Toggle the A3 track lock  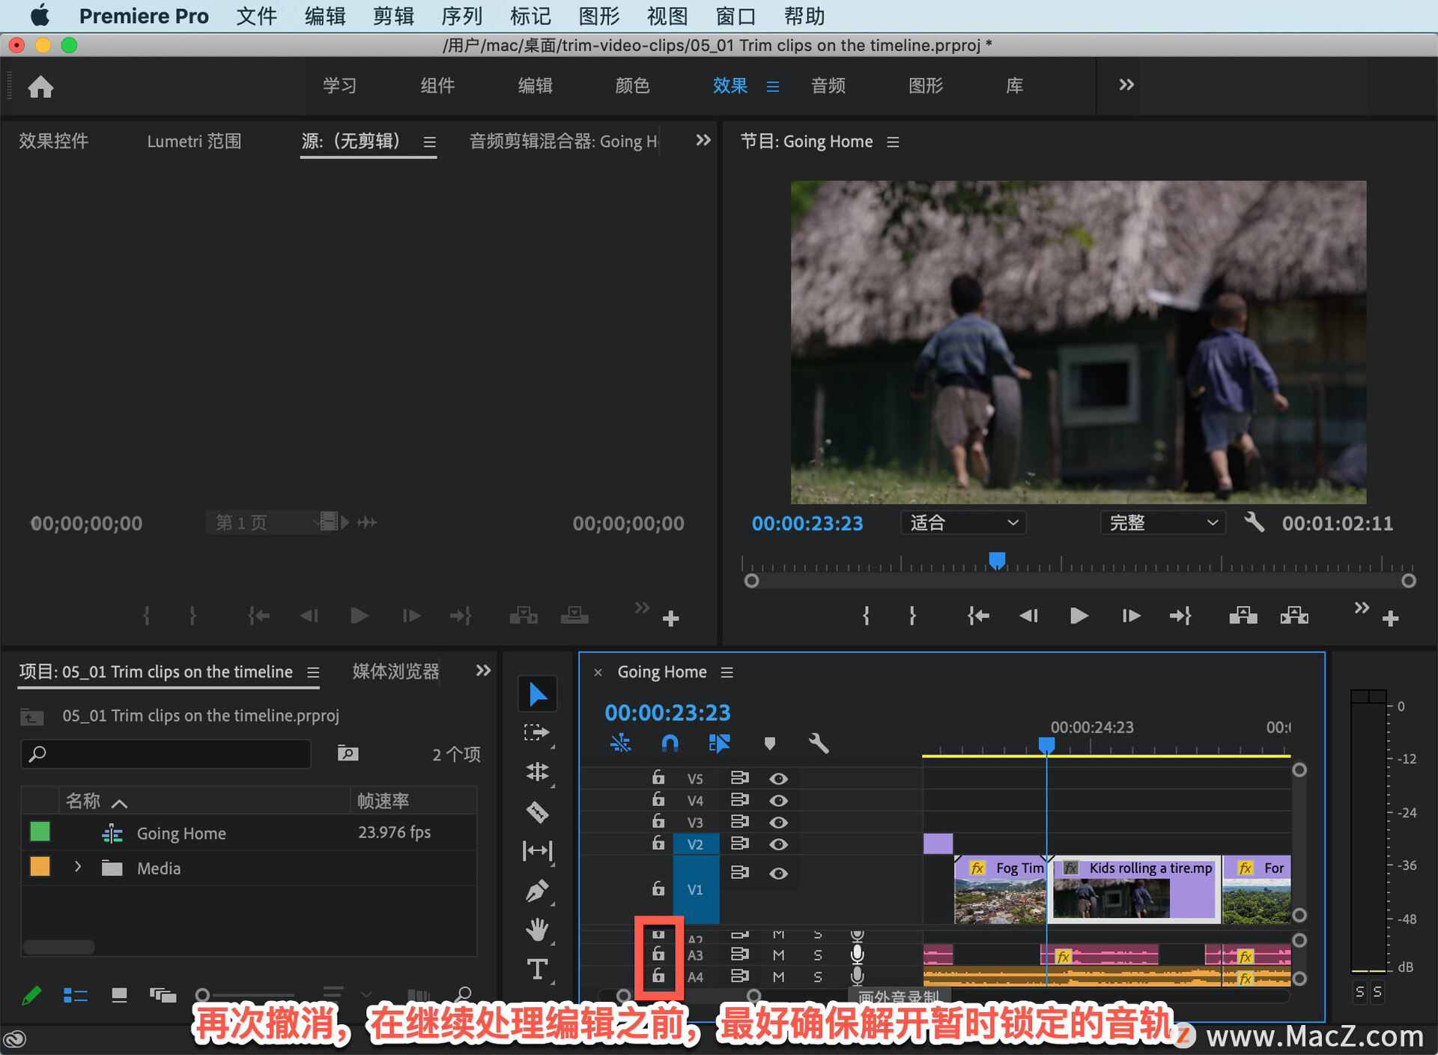point(658,954)
